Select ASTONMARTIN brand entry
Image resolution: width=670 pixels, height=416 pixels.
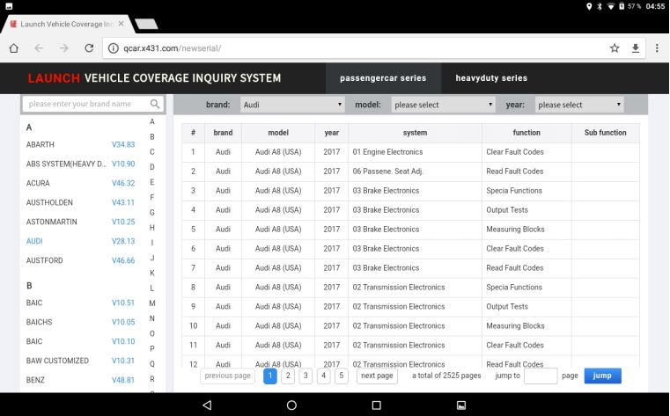(x=52, y=222)
